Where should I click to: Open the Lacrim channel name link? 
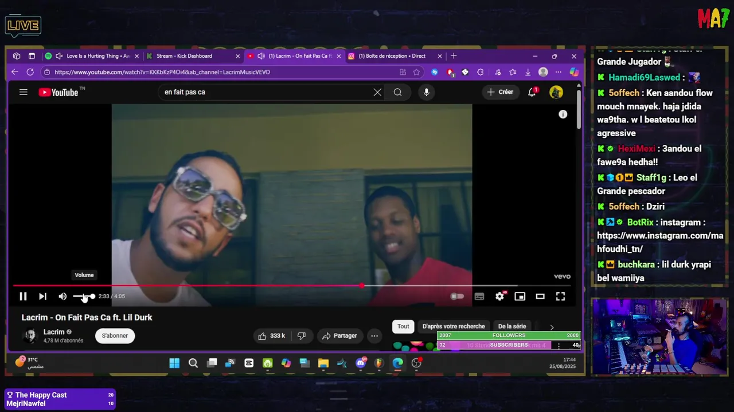pyautogui.click(x=54, y=332)
